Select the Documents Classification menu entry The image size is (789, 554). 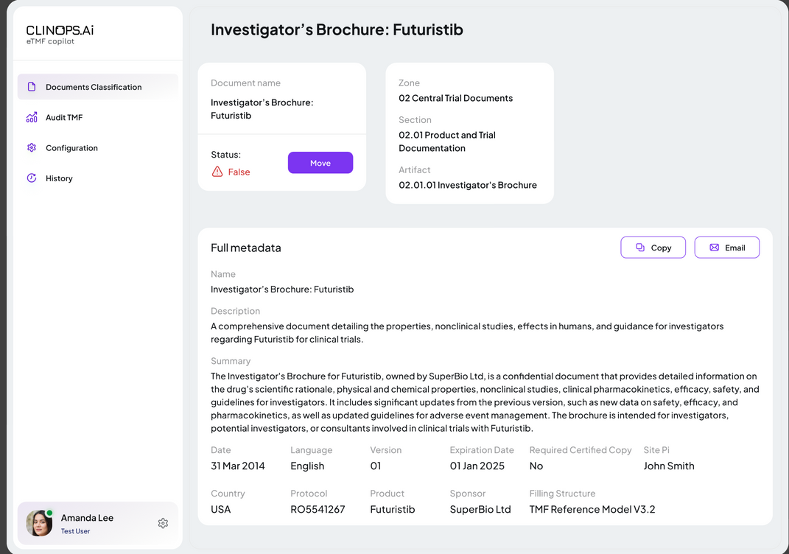coord(94,87)
